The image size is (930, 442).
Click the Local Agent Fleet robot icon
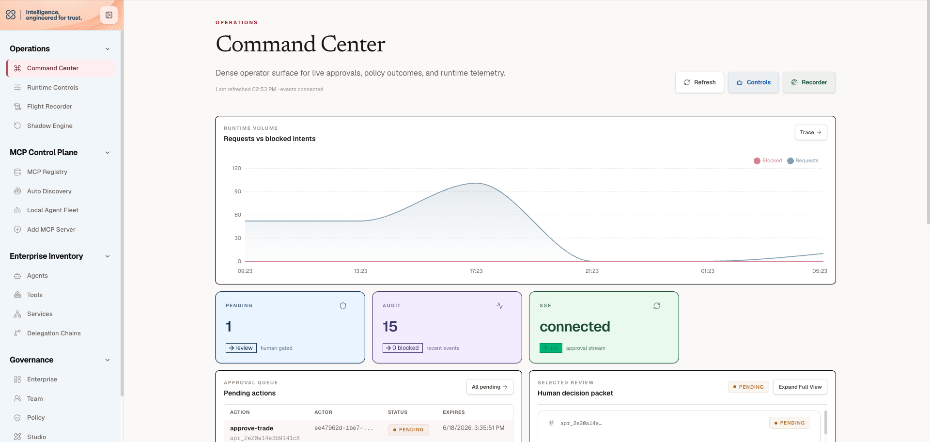tap(17, 210)
